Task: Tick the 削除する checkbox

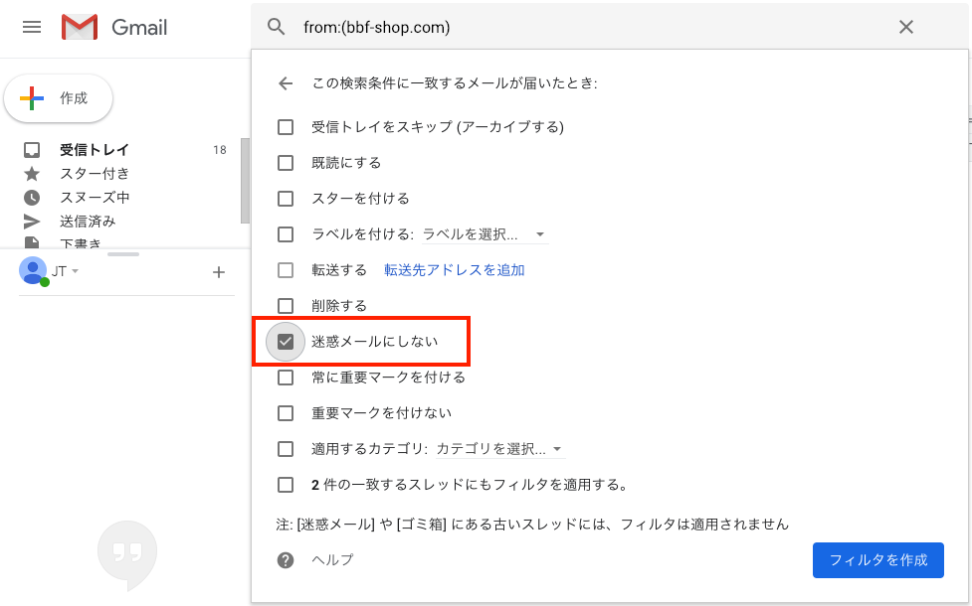Action: (286, 306)
